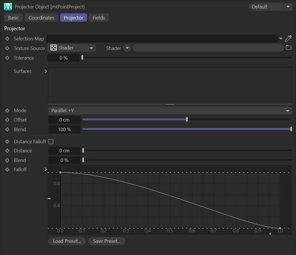Viewport: 296px width, 255px height.
Task: Click the Selection Map eyedropper picker icon
Action: tap(288, 39)
